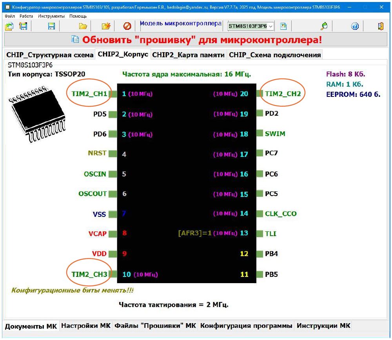Viewport: 392px width, 340px height.
Task: Click the VSS pin label
Action: 99,214
